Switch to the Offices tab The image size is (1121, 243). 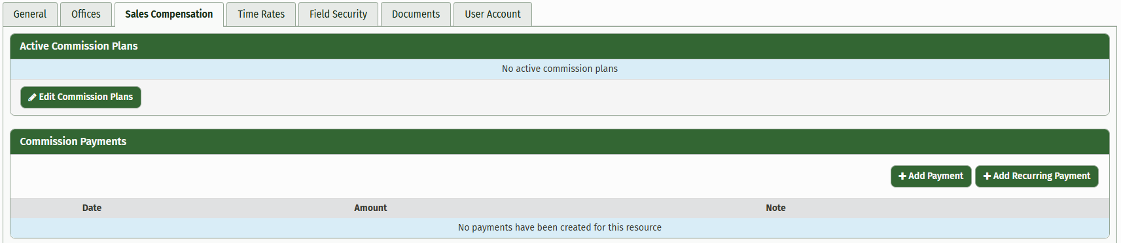click(x=86, y=14)
